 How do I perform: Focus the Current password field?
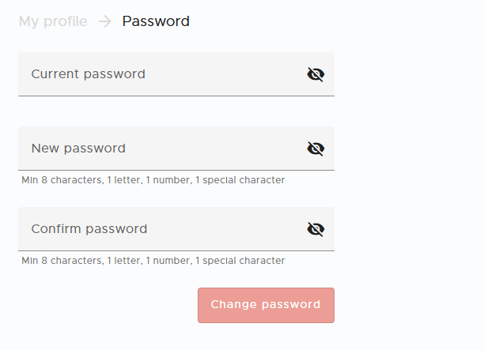click(x=158, y=74)
